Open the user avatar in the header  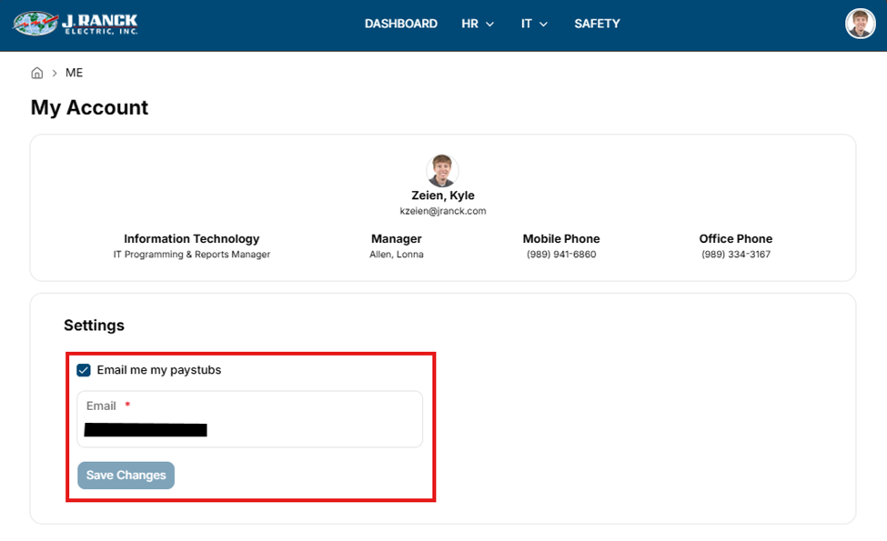860,24
